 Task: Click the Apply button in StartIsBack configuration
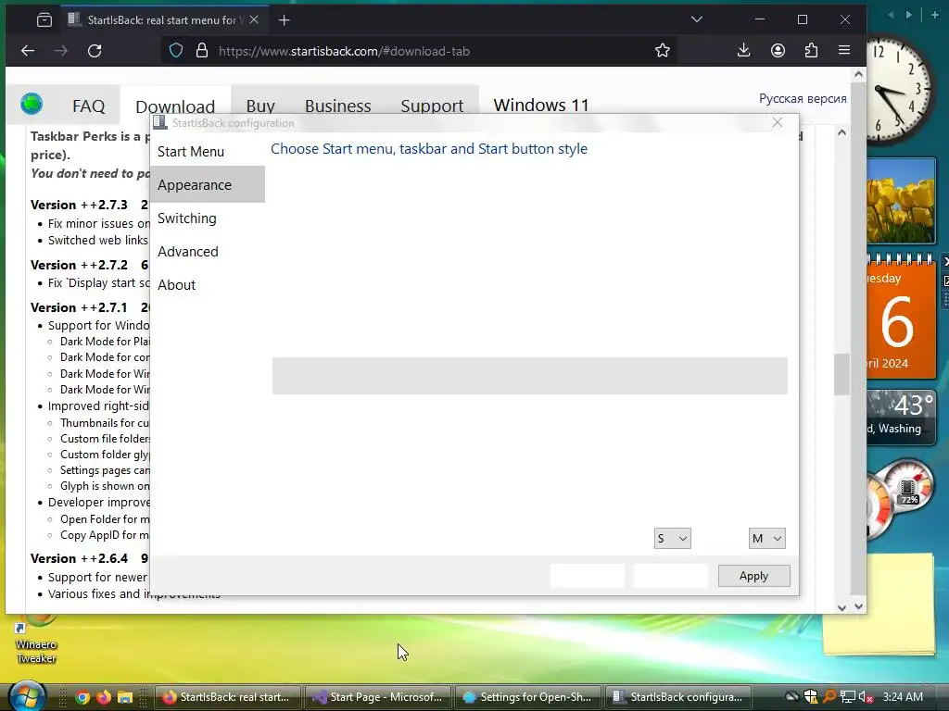pos(753,576)
